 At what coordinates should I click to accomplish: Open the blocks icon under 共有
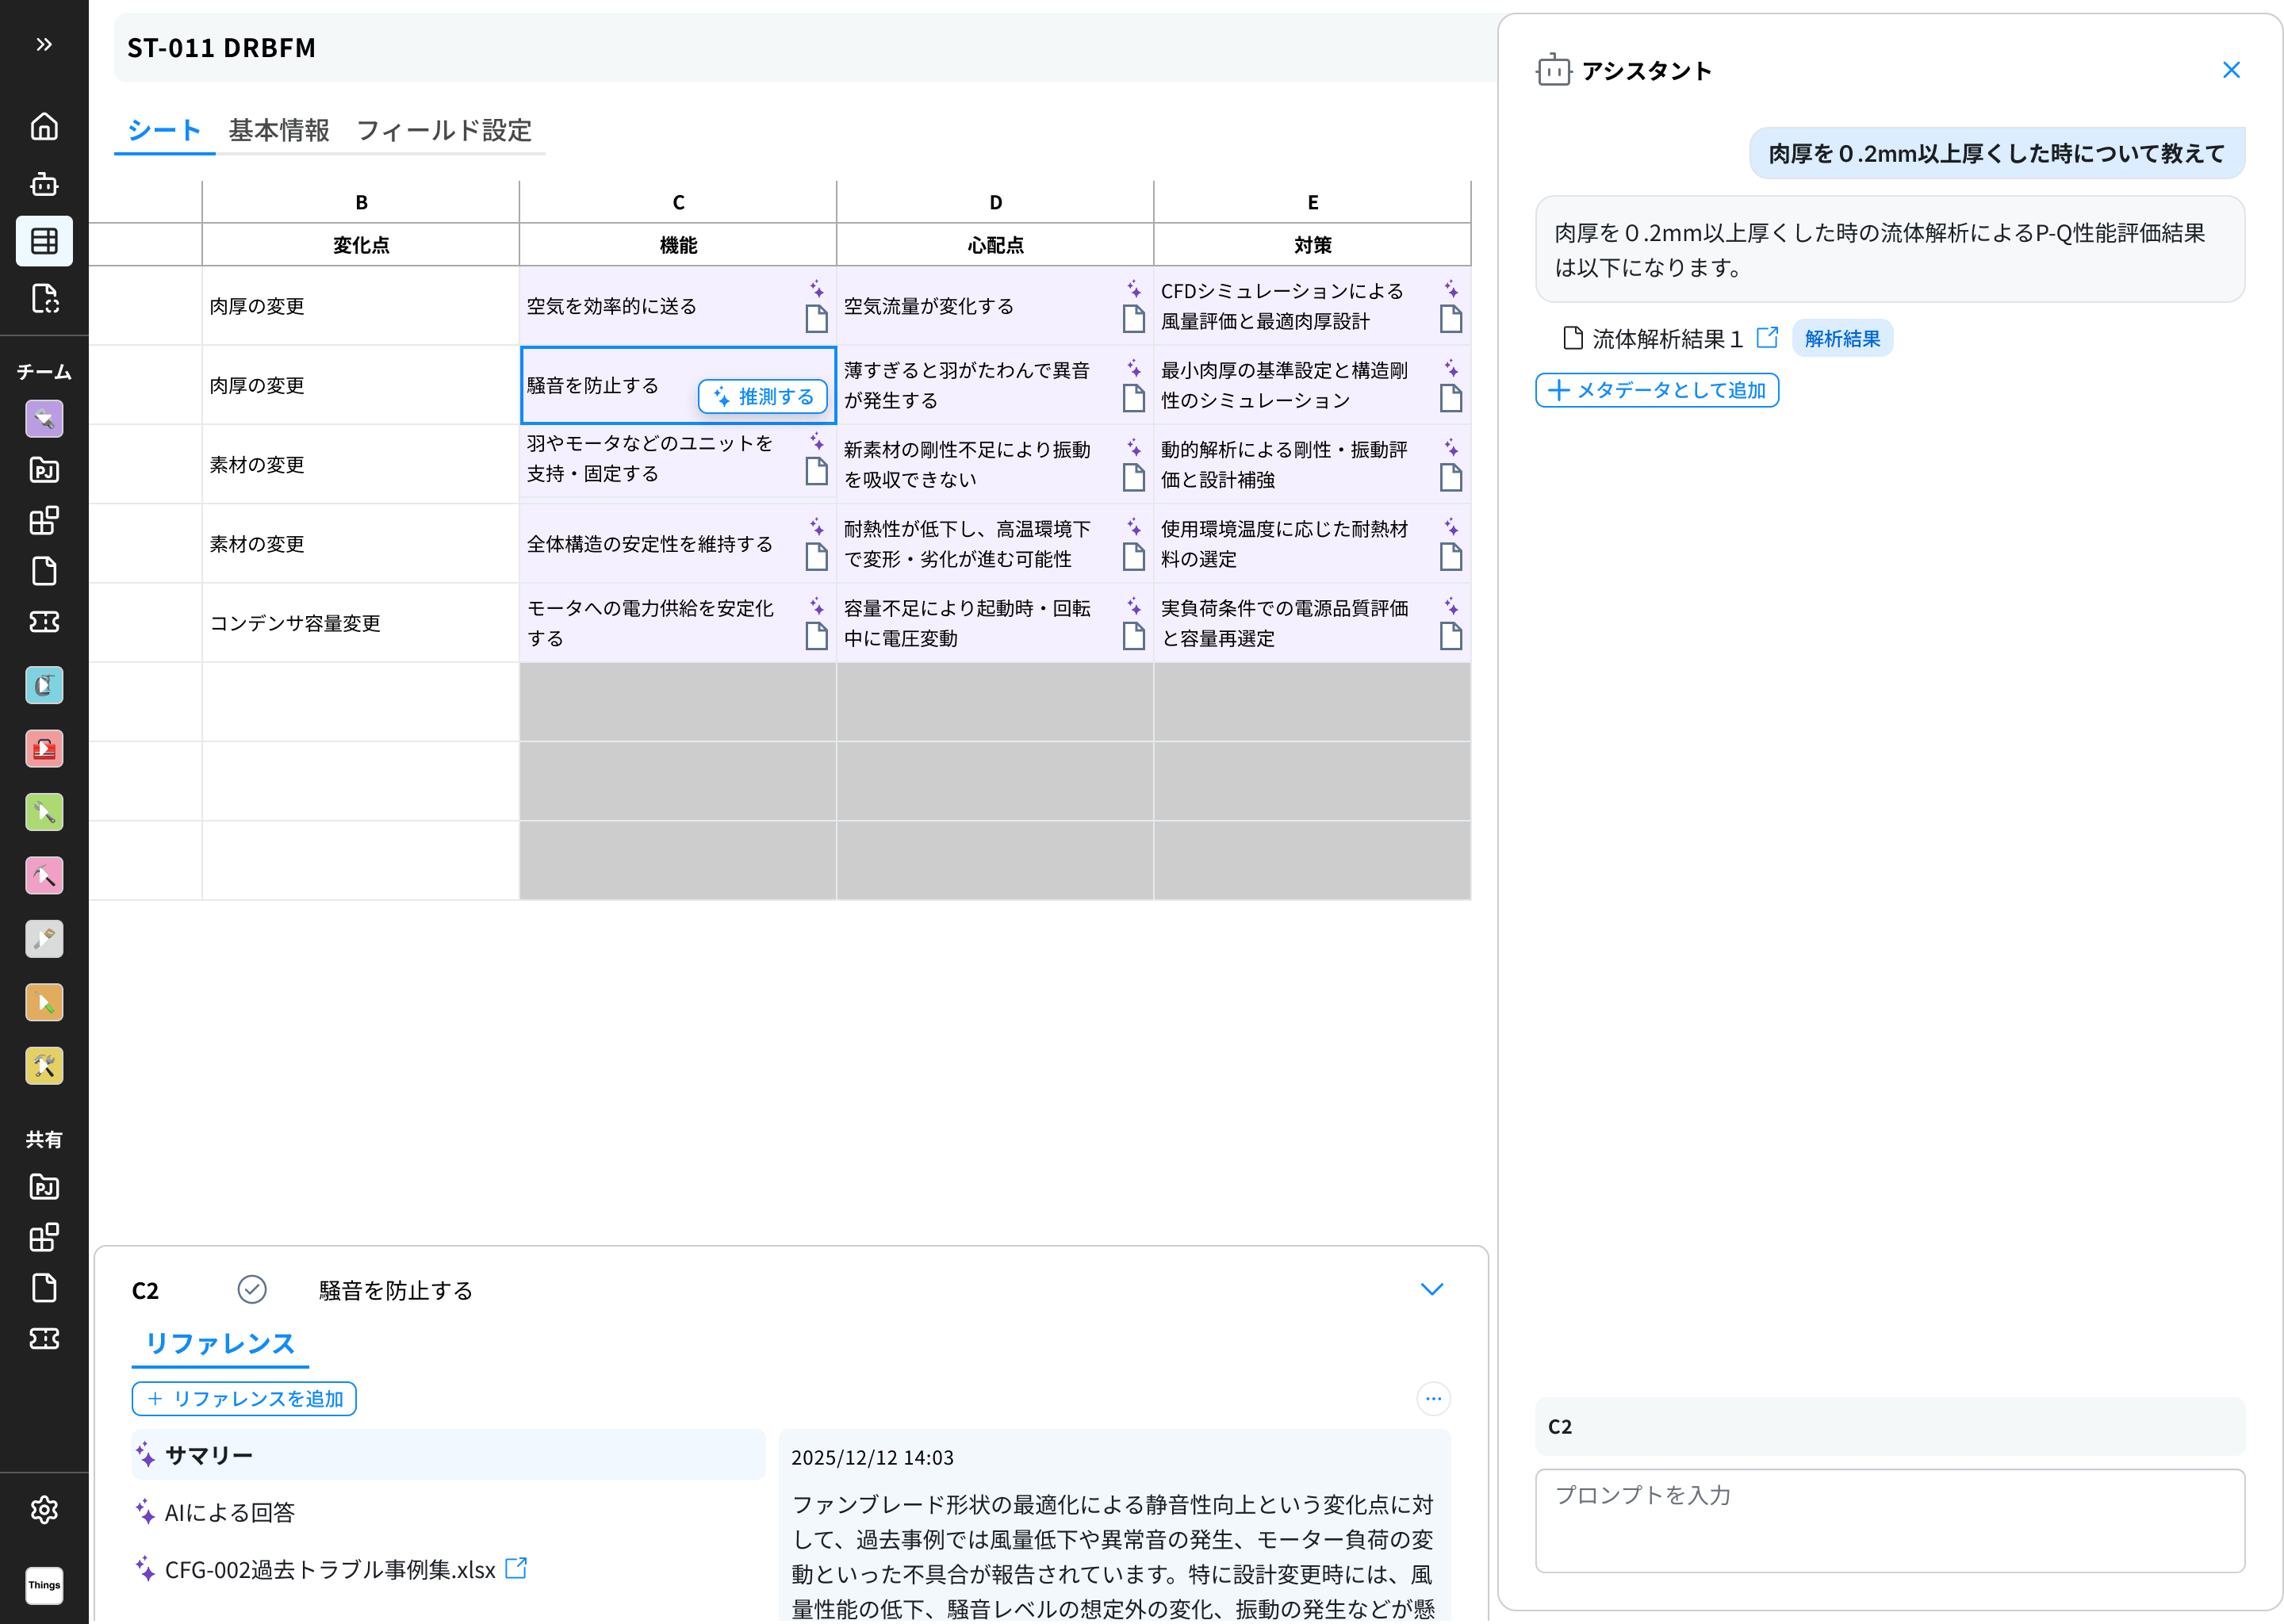click(44, 1238)
